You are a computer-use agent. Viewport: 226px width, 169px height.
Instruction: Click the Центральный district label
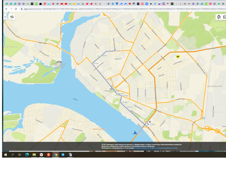214,86
